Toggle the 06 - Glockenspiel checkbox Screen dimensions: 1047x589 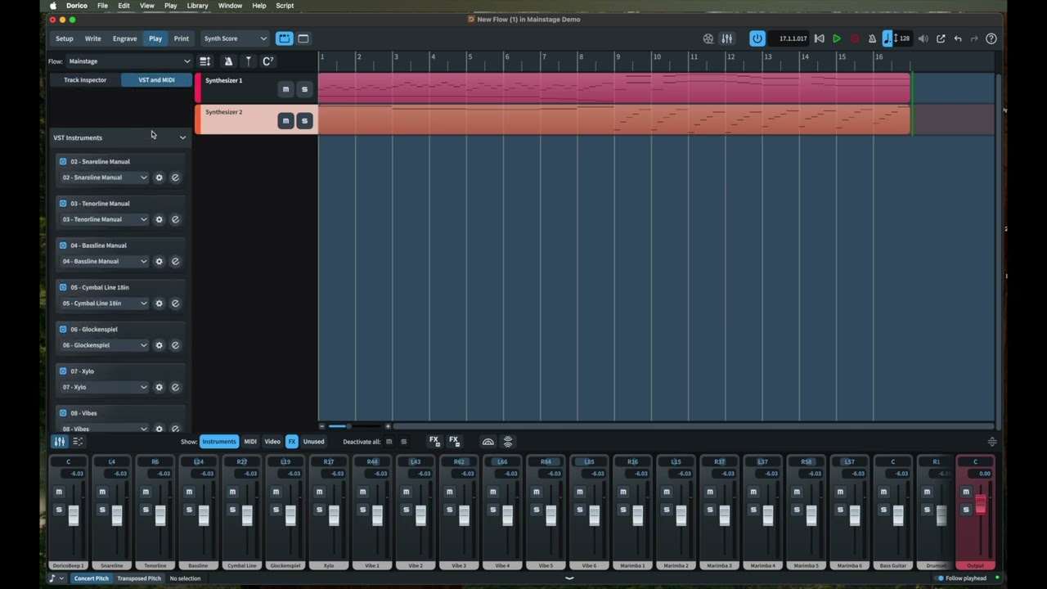63,329
